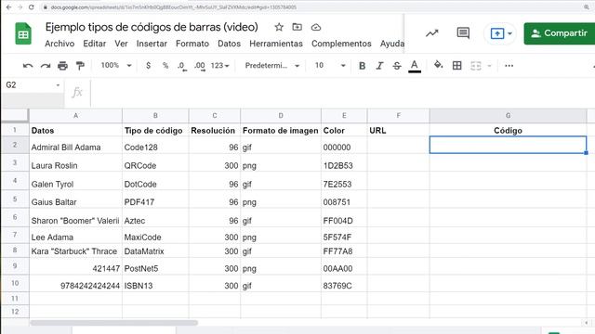The image size is (595, 334).
Task: Select column A header
Action: (x=75, y=115)
